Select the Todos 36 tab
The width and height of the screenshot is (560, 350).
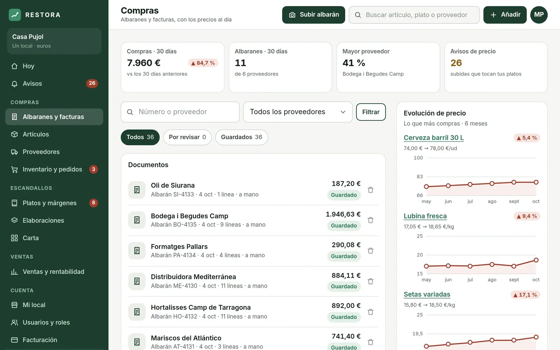pos(140,137)
